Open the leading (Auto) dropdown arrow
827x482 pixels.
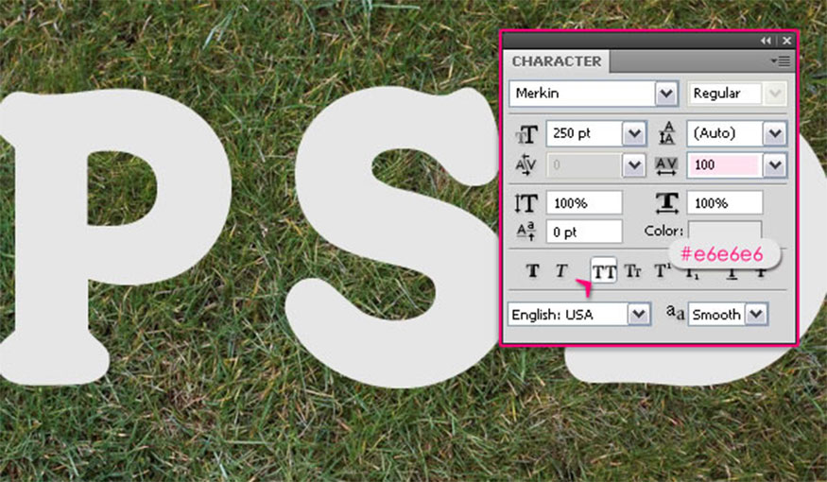pyautogui.click(x=775, y=134)
